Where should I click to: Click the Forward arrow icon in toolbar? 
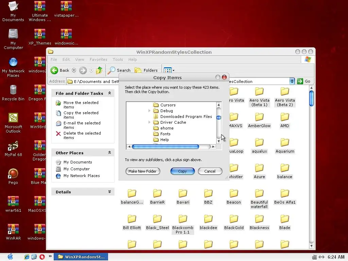click(x=83, y=70)
